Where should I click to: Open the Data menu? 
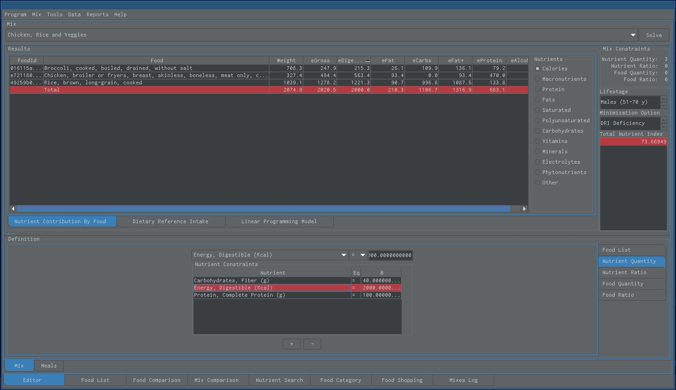click(74, 14)
